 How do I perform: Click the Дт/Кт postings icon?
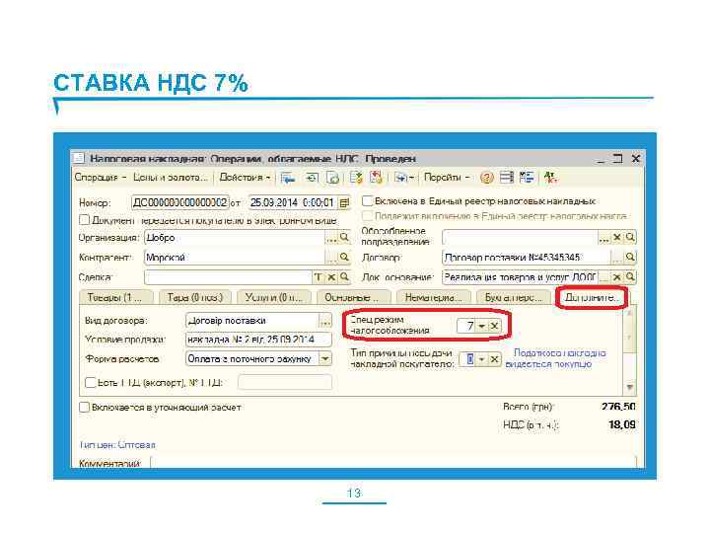[x=550, y=178]
